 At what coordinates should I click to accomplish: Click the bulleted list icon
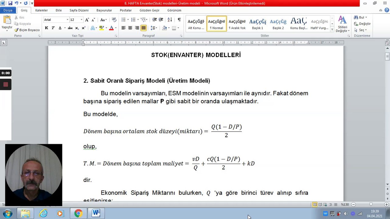(x=123, y=20)
